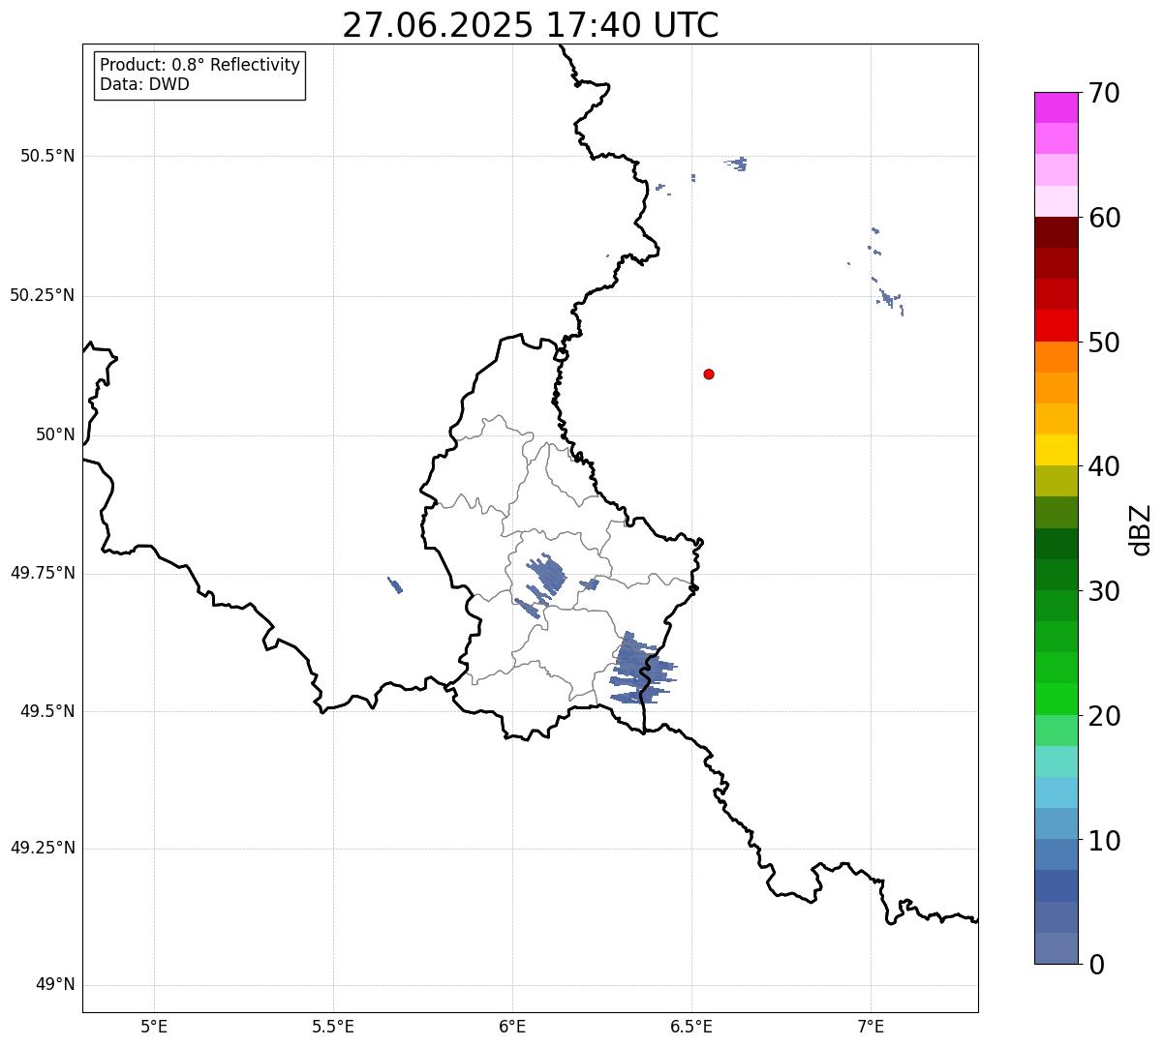Image resolution: width=1164 pixels, height=1046 pixels.
Task: Click the dark maroon swatch just below 60
Action: coord(1056,232)
